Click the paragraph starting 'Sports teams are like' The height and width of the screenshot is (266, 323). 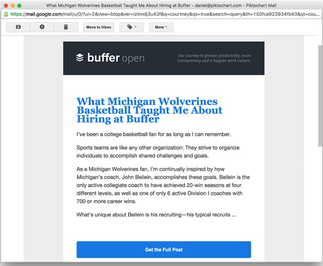[x=158, y=152]
